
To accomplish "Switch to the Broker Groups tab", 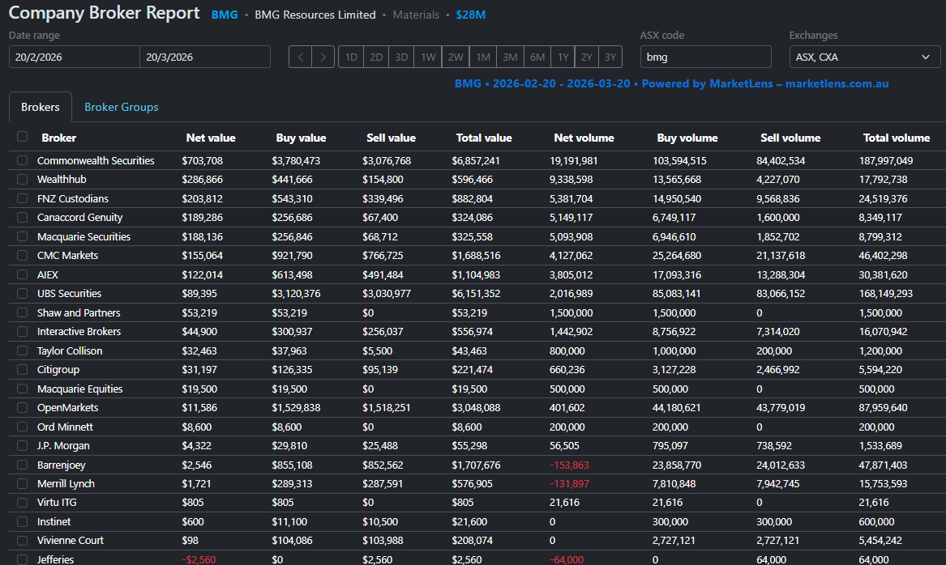I will point(122,107).
